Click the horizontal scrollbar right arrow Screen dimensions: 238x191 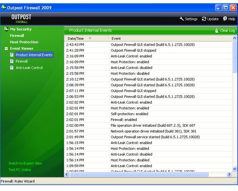click(229, 174)
